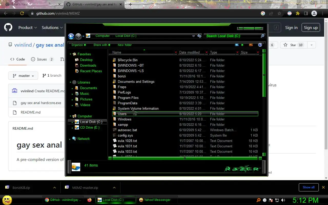Click the GitHub logo in the browser page
328x205 pixels.
(8, 27)
